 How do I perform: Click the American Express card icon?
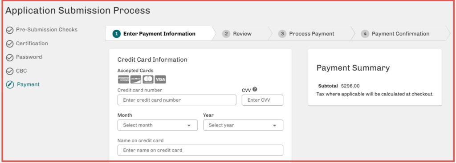point(123,79)
